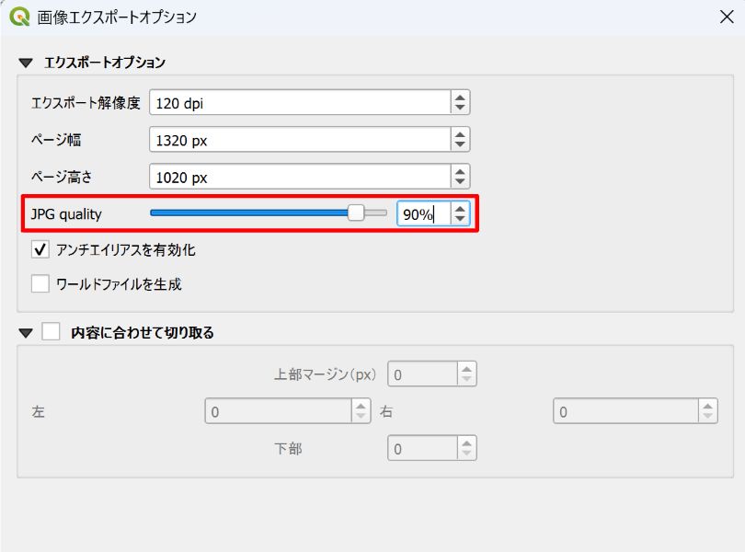Increase ページ幅 with up arrow
745x552 pixels.
pos(460,134)
